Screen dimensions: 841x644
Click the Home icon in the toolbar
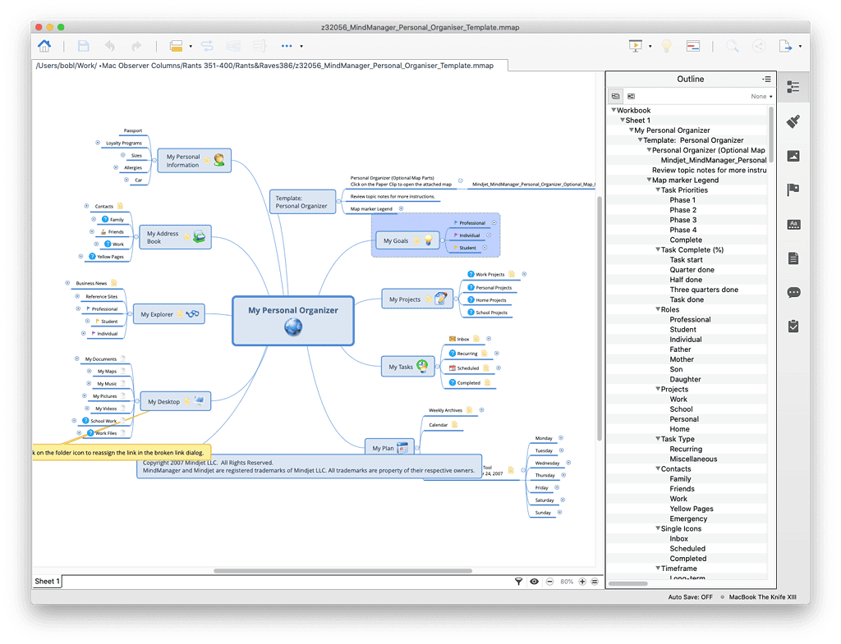pos(44,46)
